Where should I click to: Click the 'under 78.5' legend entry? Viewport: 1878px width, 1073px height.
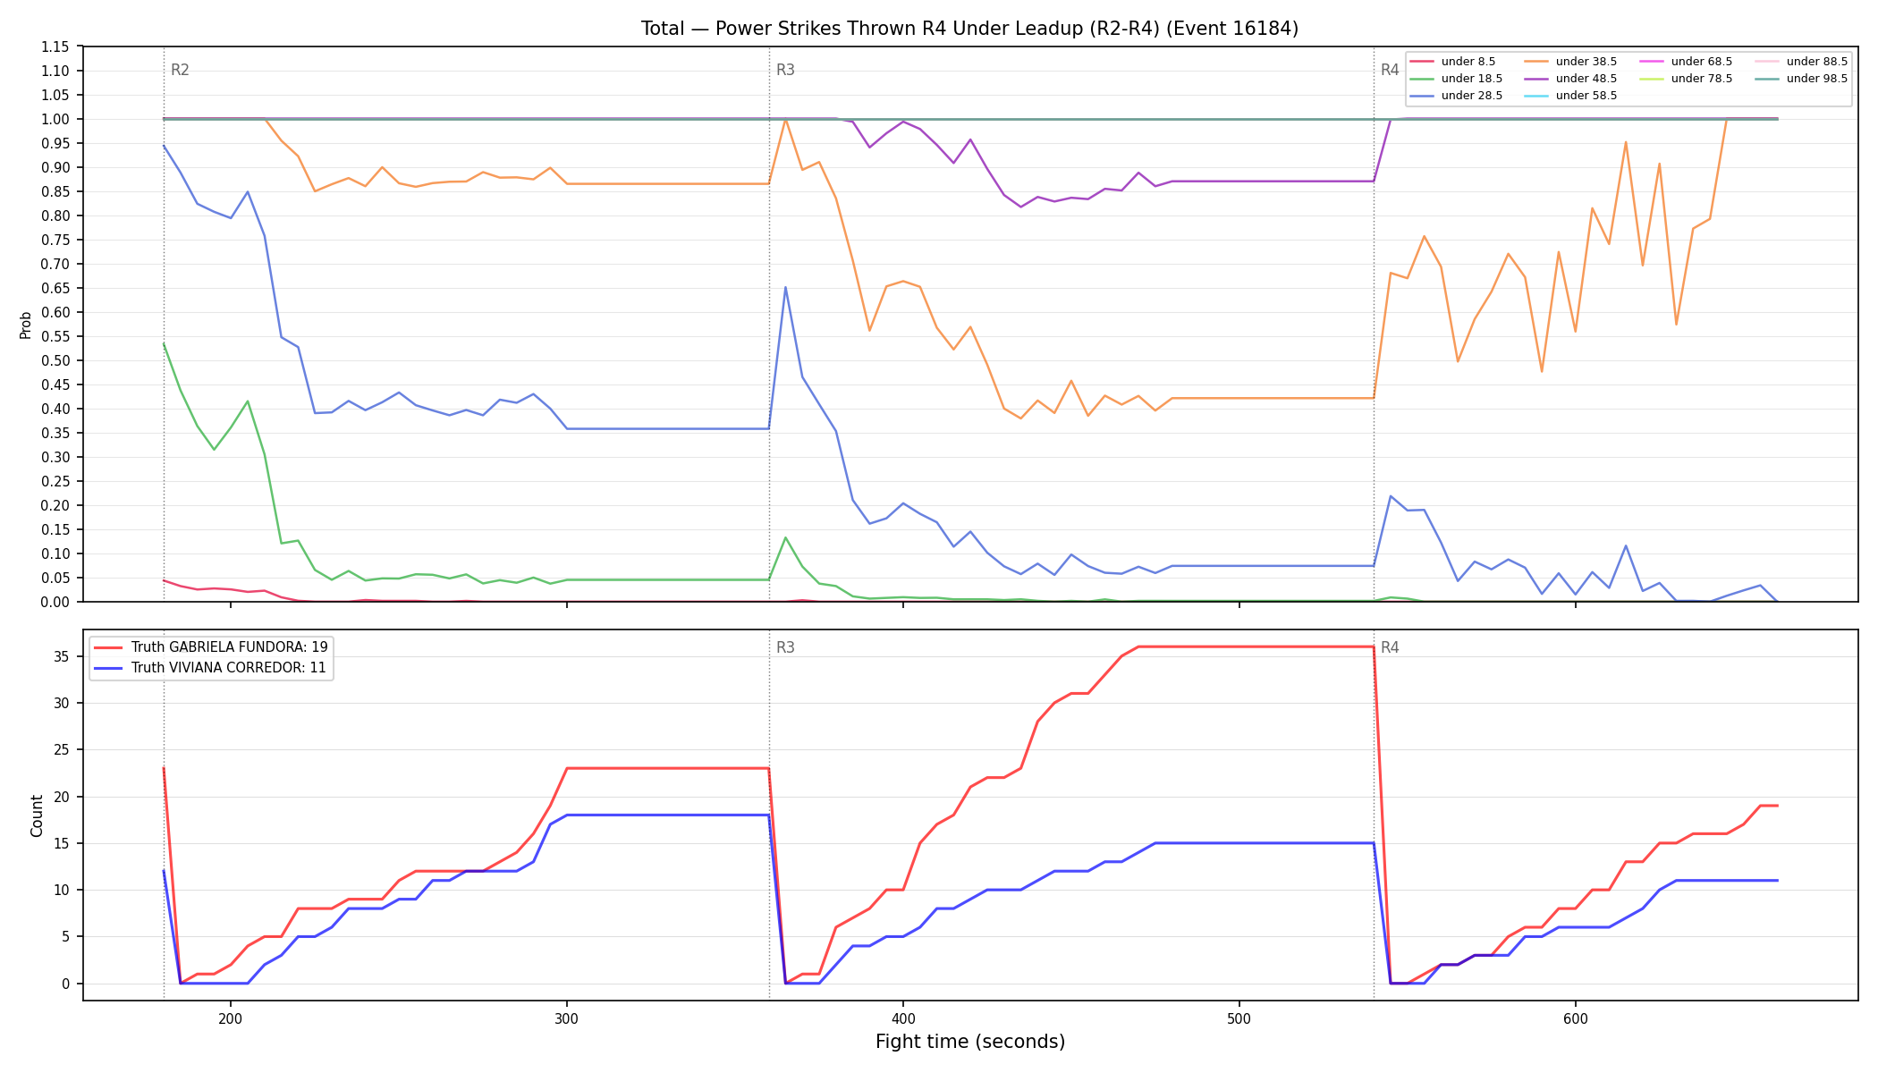pos(1686,79)
